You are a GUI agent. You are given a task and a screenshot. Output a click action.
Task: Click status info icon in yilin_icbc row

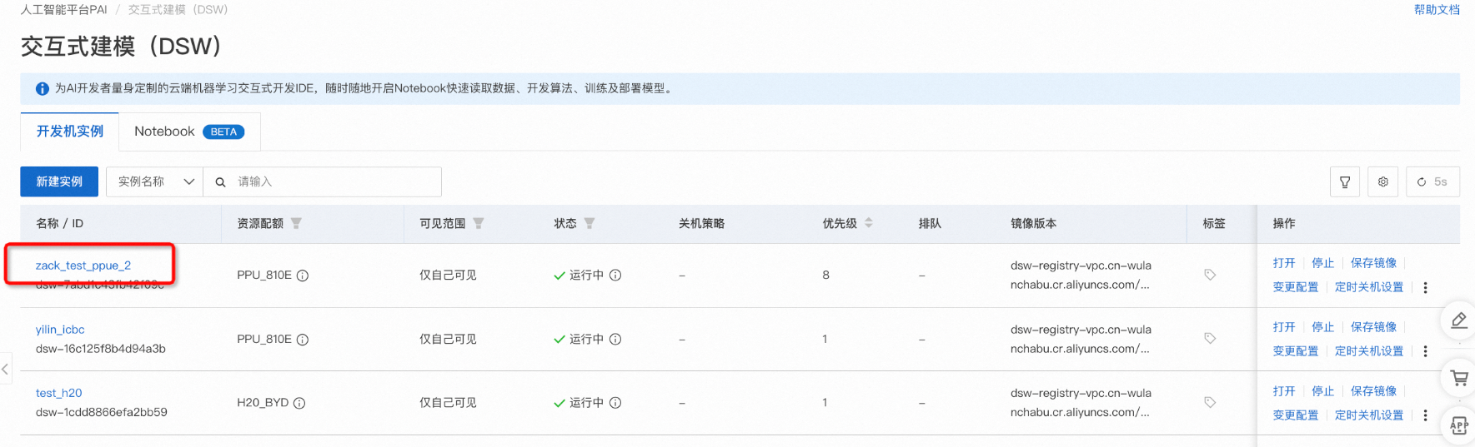click(x=615, y=339)
